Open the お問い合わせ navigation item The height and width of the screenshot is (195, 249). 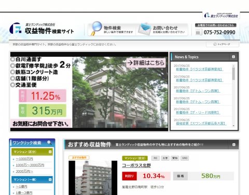click(x=162, y=29)
